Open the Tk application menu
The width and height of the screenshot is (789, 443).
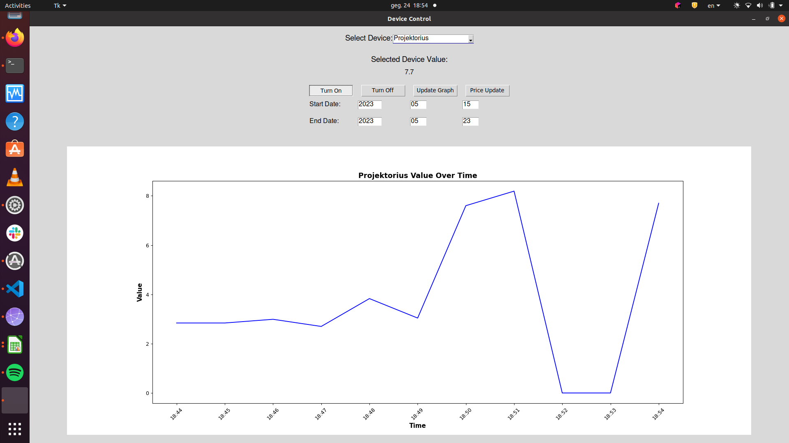pos(59,5)
